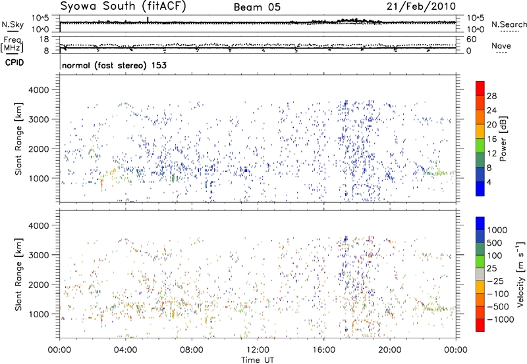This screenshot has width=527, height=364.
Task: Click the "Syowa South (fitACF)" plot title
Action: tap(123, 6)
